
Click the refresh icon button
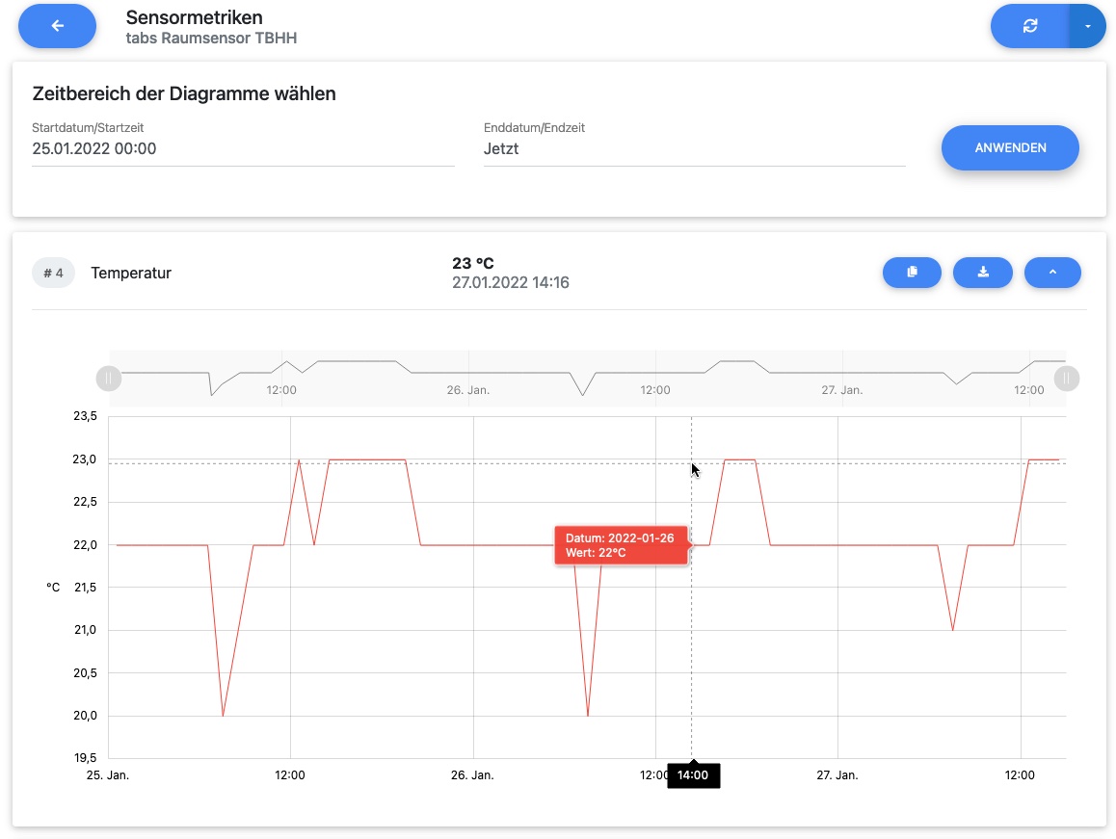click(x=1029, y=26)
